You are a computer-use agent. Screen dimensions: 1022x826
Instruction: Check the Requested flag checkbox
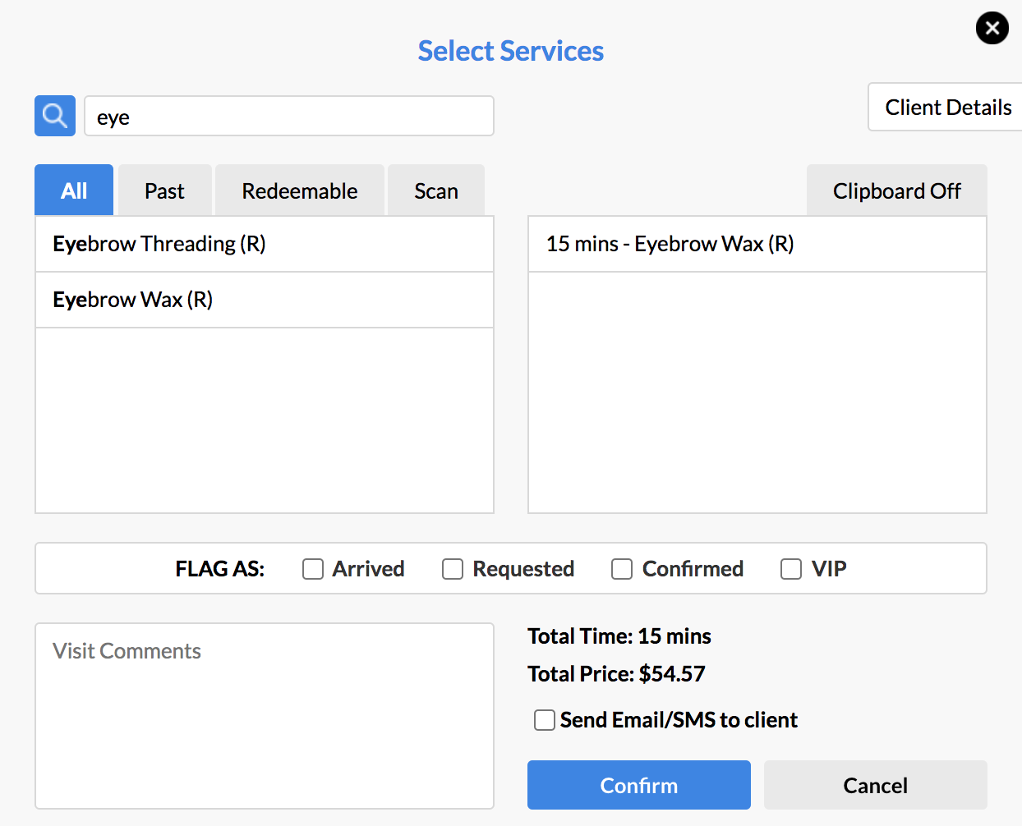(x=453, y=569)
